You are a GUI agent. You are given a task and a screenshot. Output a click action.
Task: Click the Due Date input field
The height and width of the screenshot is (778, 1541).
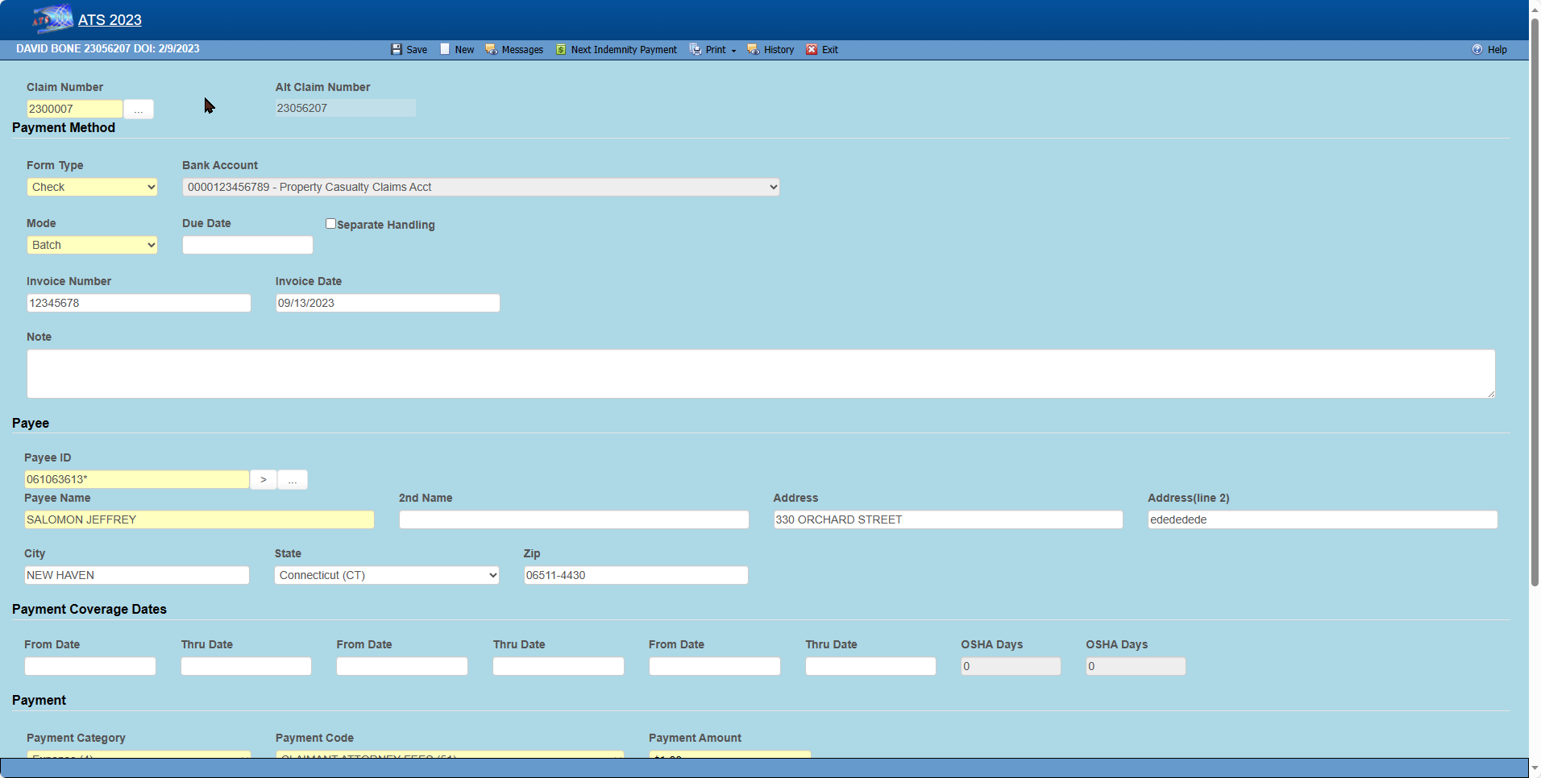coord(247,245)
